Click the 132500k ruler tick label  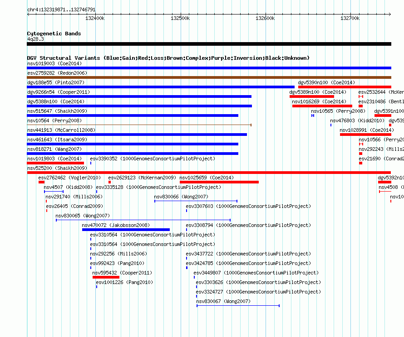coord(180,18)
